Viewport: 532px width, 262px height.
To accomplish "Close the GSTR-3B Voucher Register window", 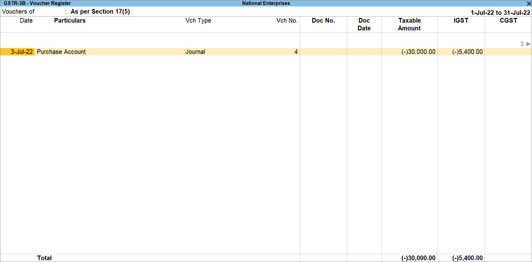I will [529, 3].
